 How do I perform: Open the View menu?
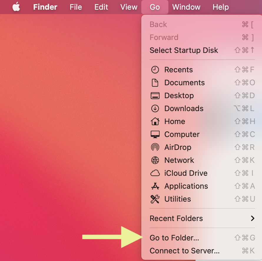pos(129,7)
